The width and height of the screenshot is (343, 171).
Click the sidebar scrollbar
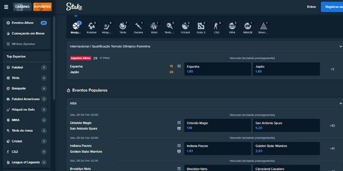54,59
